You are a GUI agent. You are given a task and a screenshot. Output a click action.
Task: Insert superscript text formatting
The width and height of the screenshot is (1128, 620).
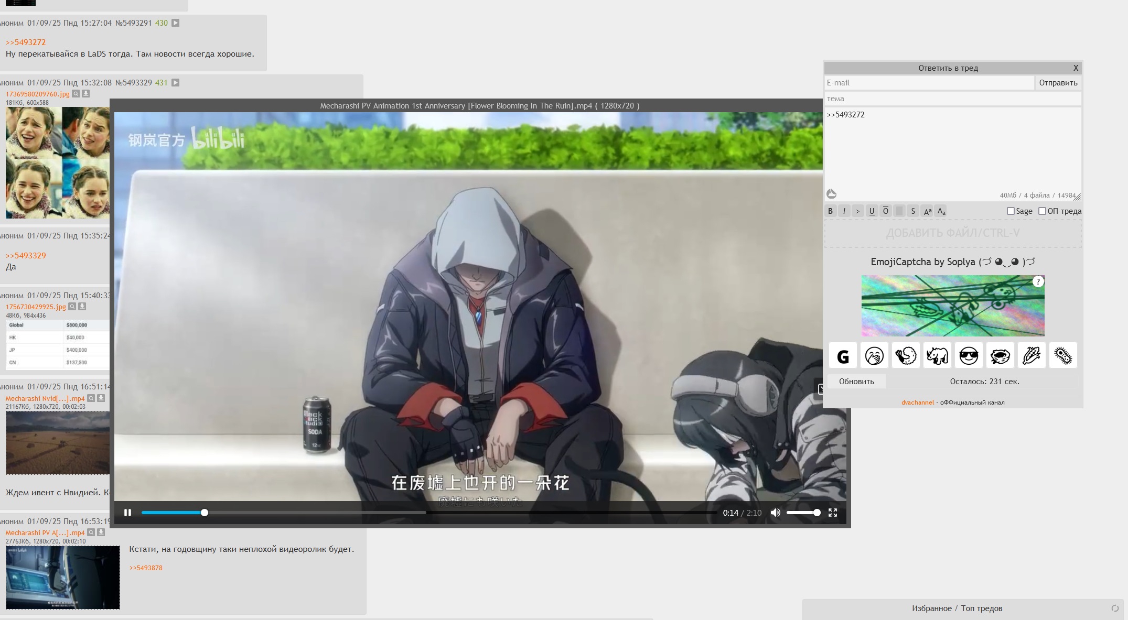[927, 211]
